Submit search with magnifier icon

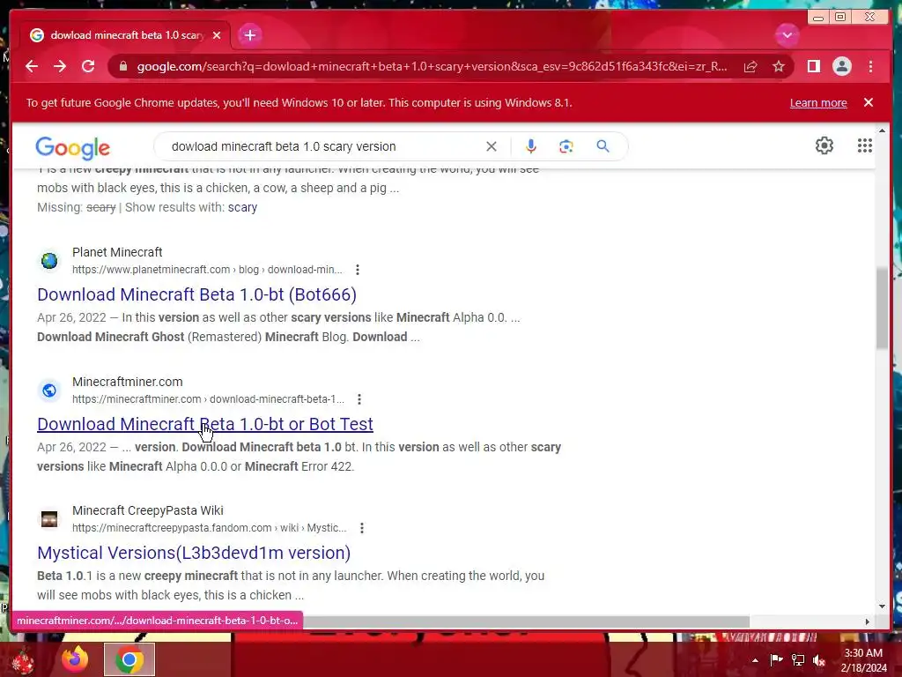click(x=603, y=146)
